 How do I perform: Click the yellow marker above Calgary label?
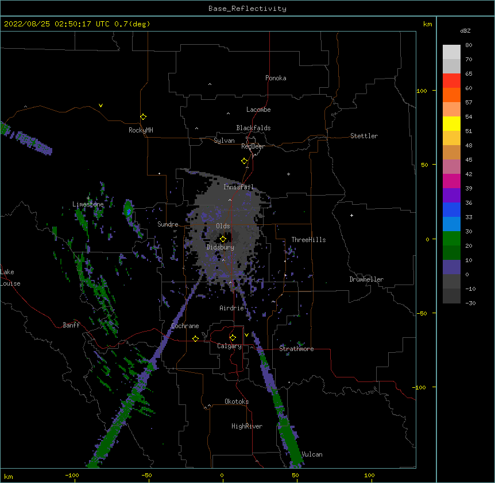(x=233, y=338)
